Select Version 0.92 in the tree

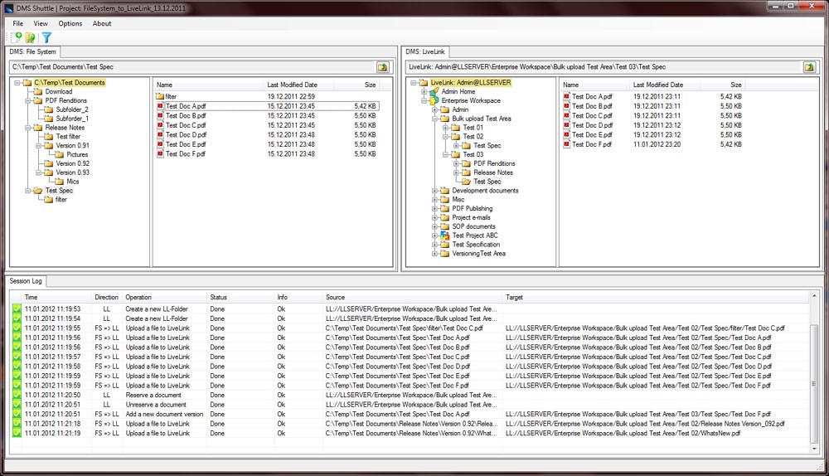72,163
